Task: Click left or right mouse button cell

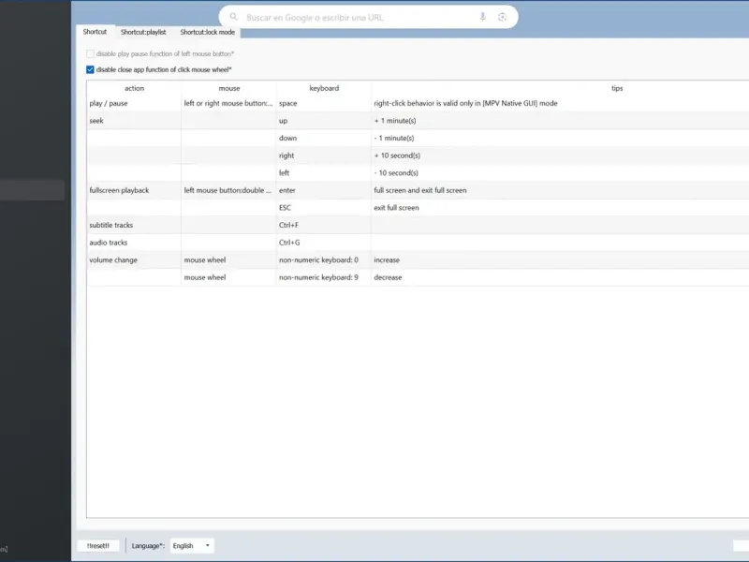Action: 229,103
